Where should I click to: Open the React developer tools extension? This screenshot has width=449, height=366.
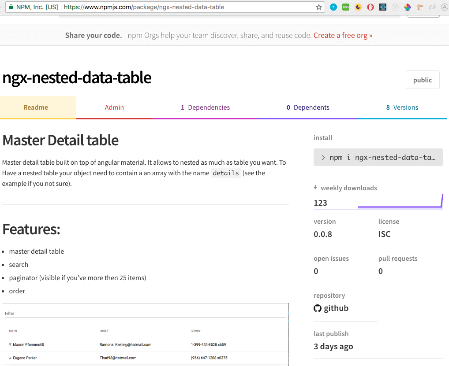click(383, 7)
